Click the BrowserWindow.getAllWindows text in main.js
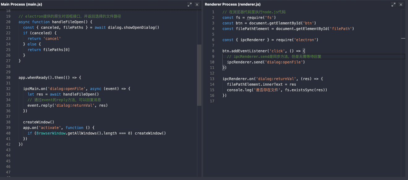This screenshot has height=180, width=408. (76, 133)
